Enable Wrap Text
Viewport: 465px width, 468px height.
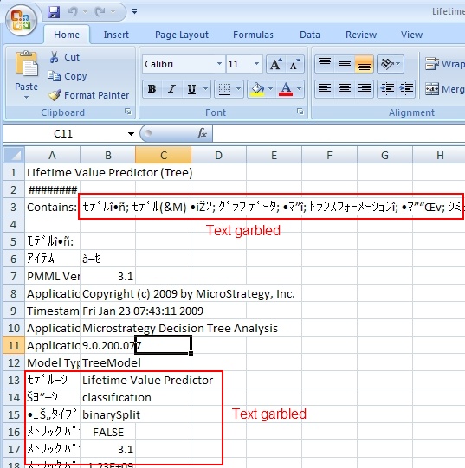(x=445, y=64)
